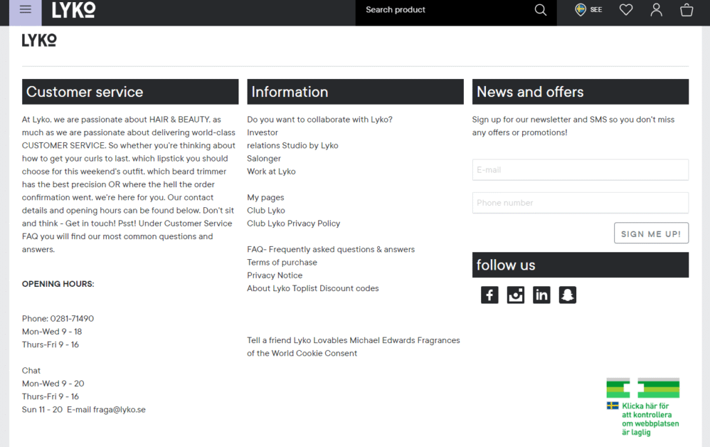This screenshot has width=710, height=447.
Task: Click the LYKO logo in header bar
Action: click(73, 10)
